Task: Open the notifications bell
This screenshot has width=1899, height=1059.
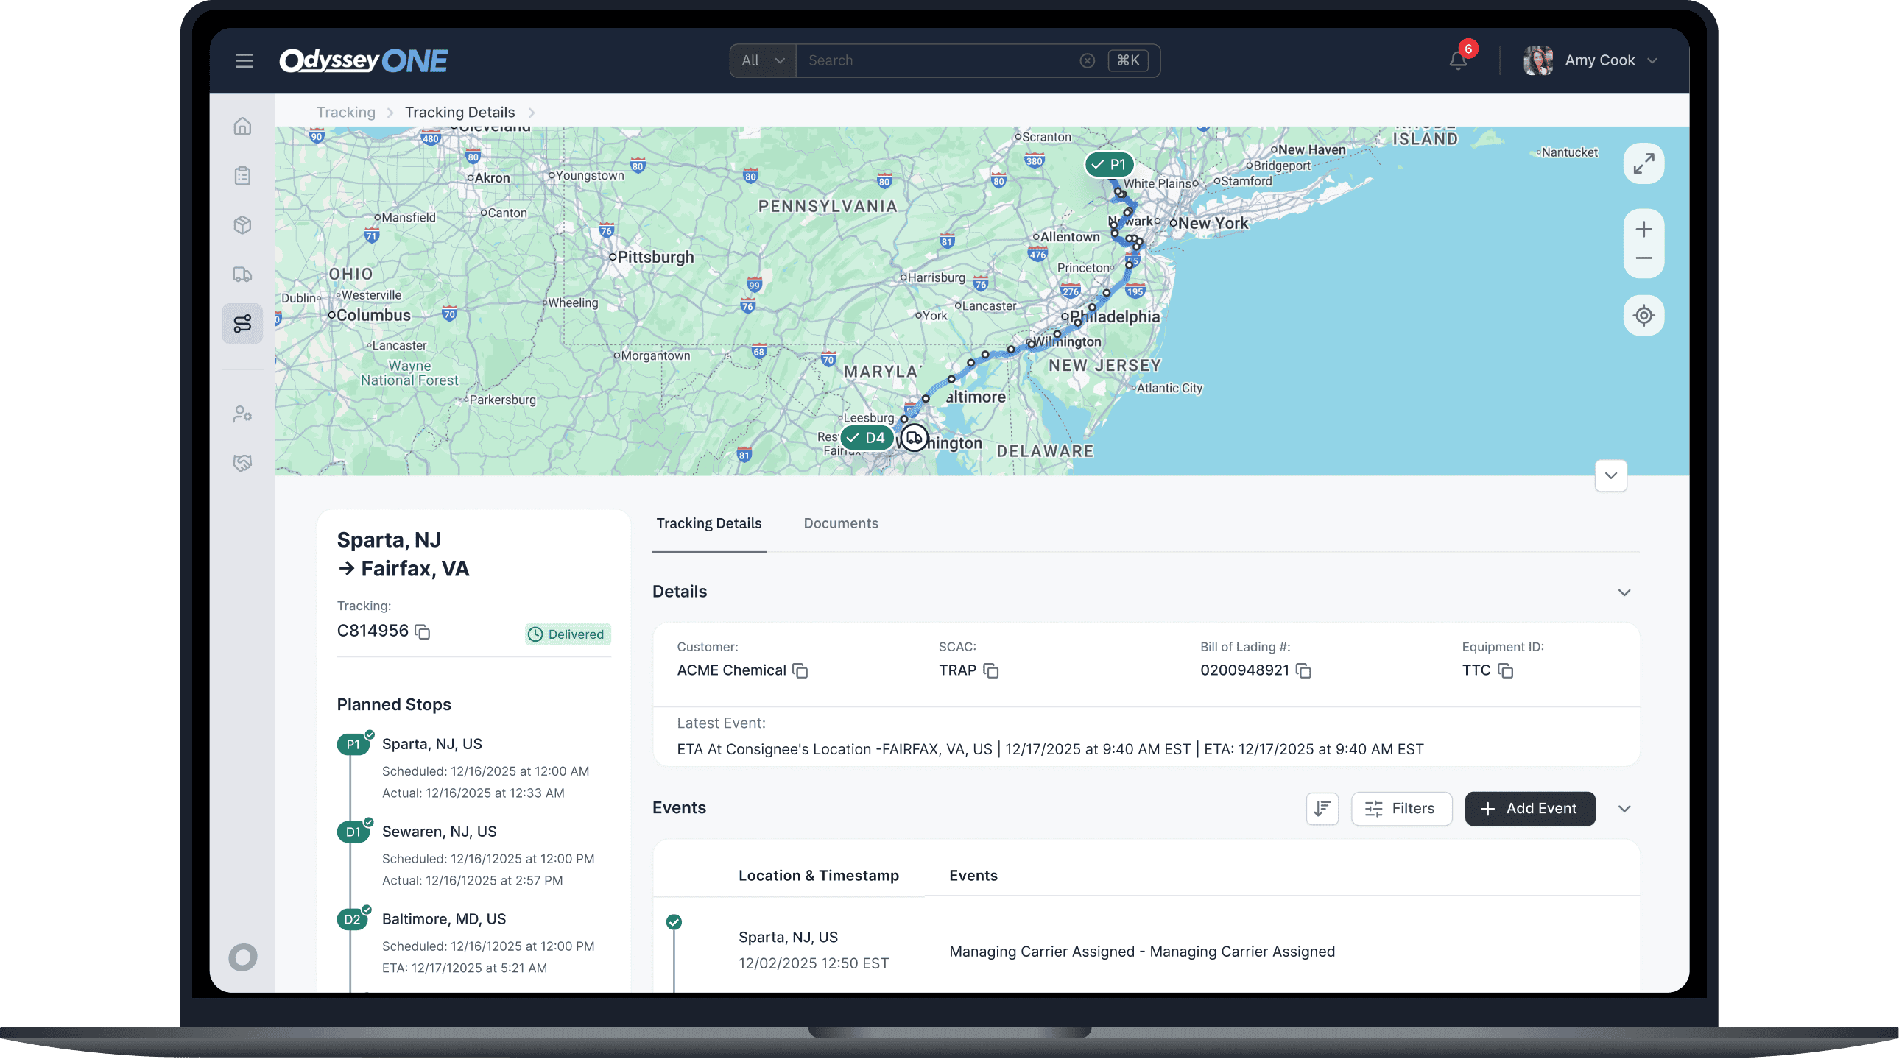Action: [1457, 60]
